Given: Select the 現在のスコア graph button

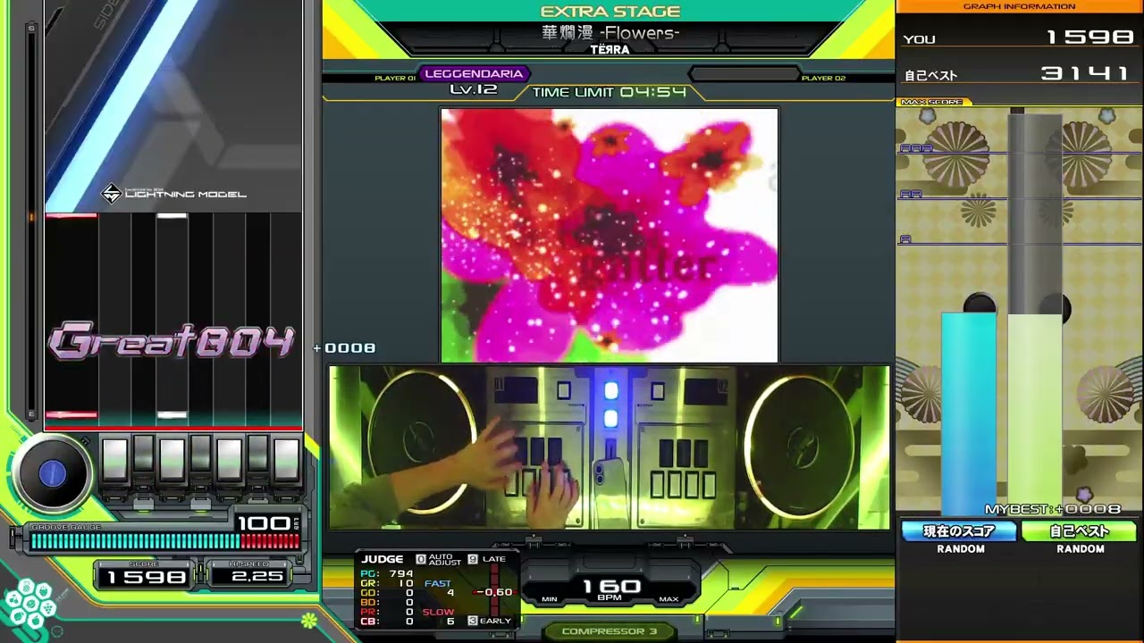Looking at the screenshot, I should (959, 531).
